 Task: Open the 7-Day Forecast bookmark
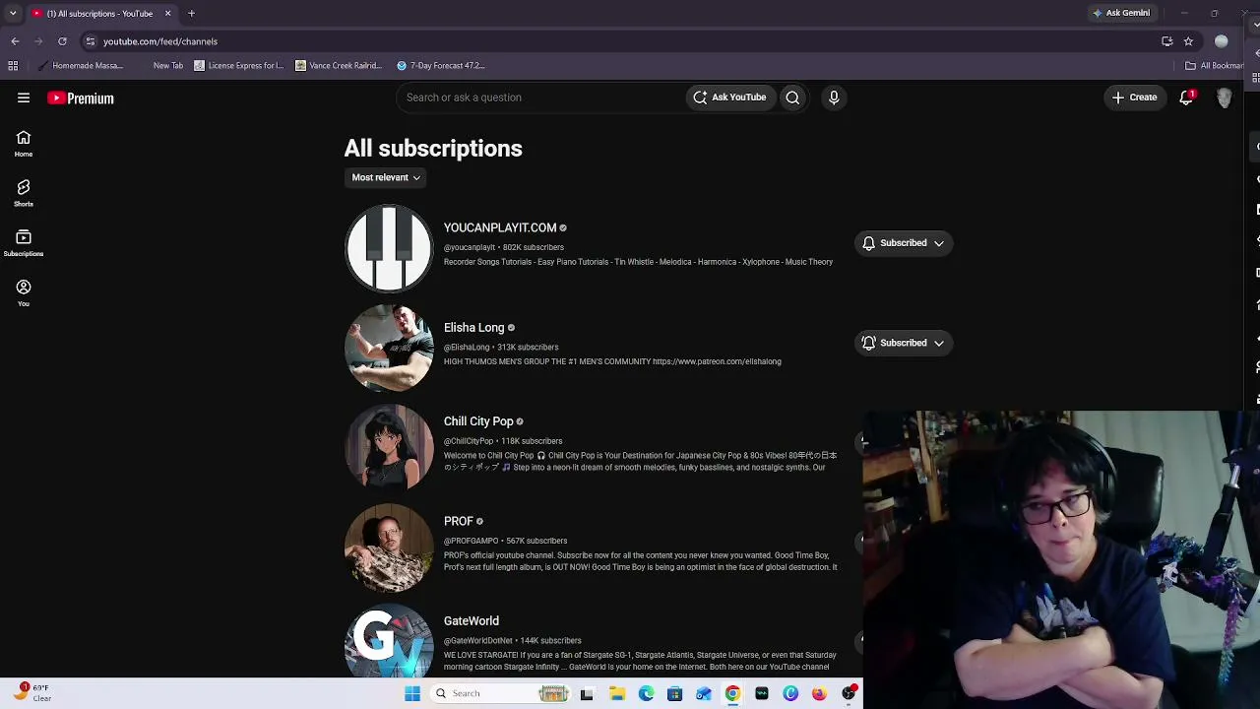click(x=441, y=66)
